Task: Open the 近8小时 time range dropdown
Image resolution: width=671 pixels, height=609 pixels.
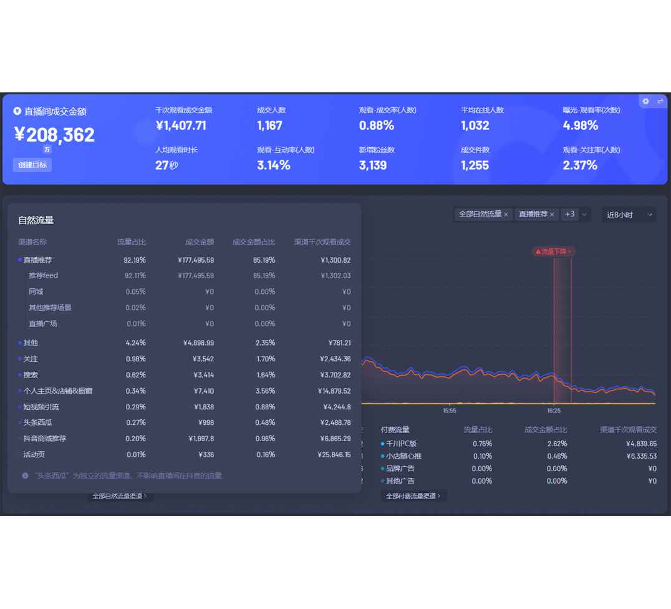Action: click(629, 215)
